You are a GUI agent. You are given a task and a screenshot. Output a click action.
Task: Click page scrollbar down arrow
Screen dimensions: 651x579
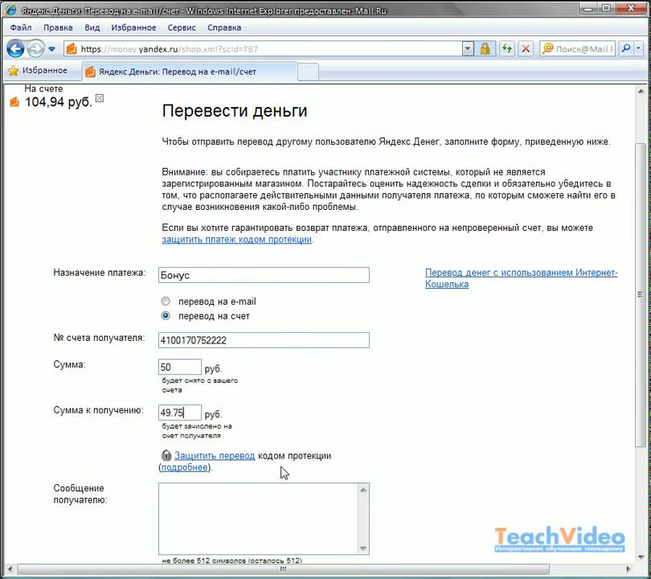(x=641, y=556)
